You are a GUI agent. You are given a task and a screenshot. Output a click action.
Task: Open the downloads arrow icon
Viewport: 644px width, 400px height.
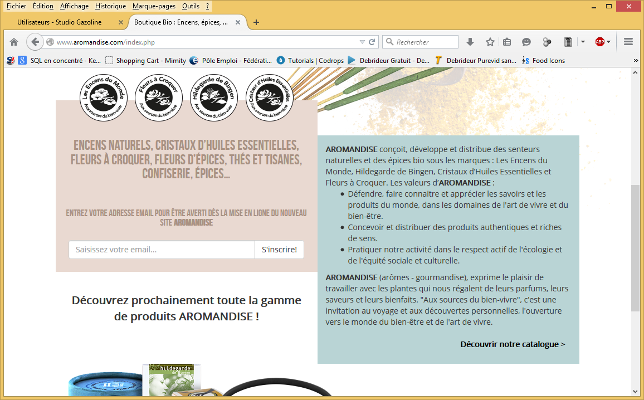(x=470, y=42)
